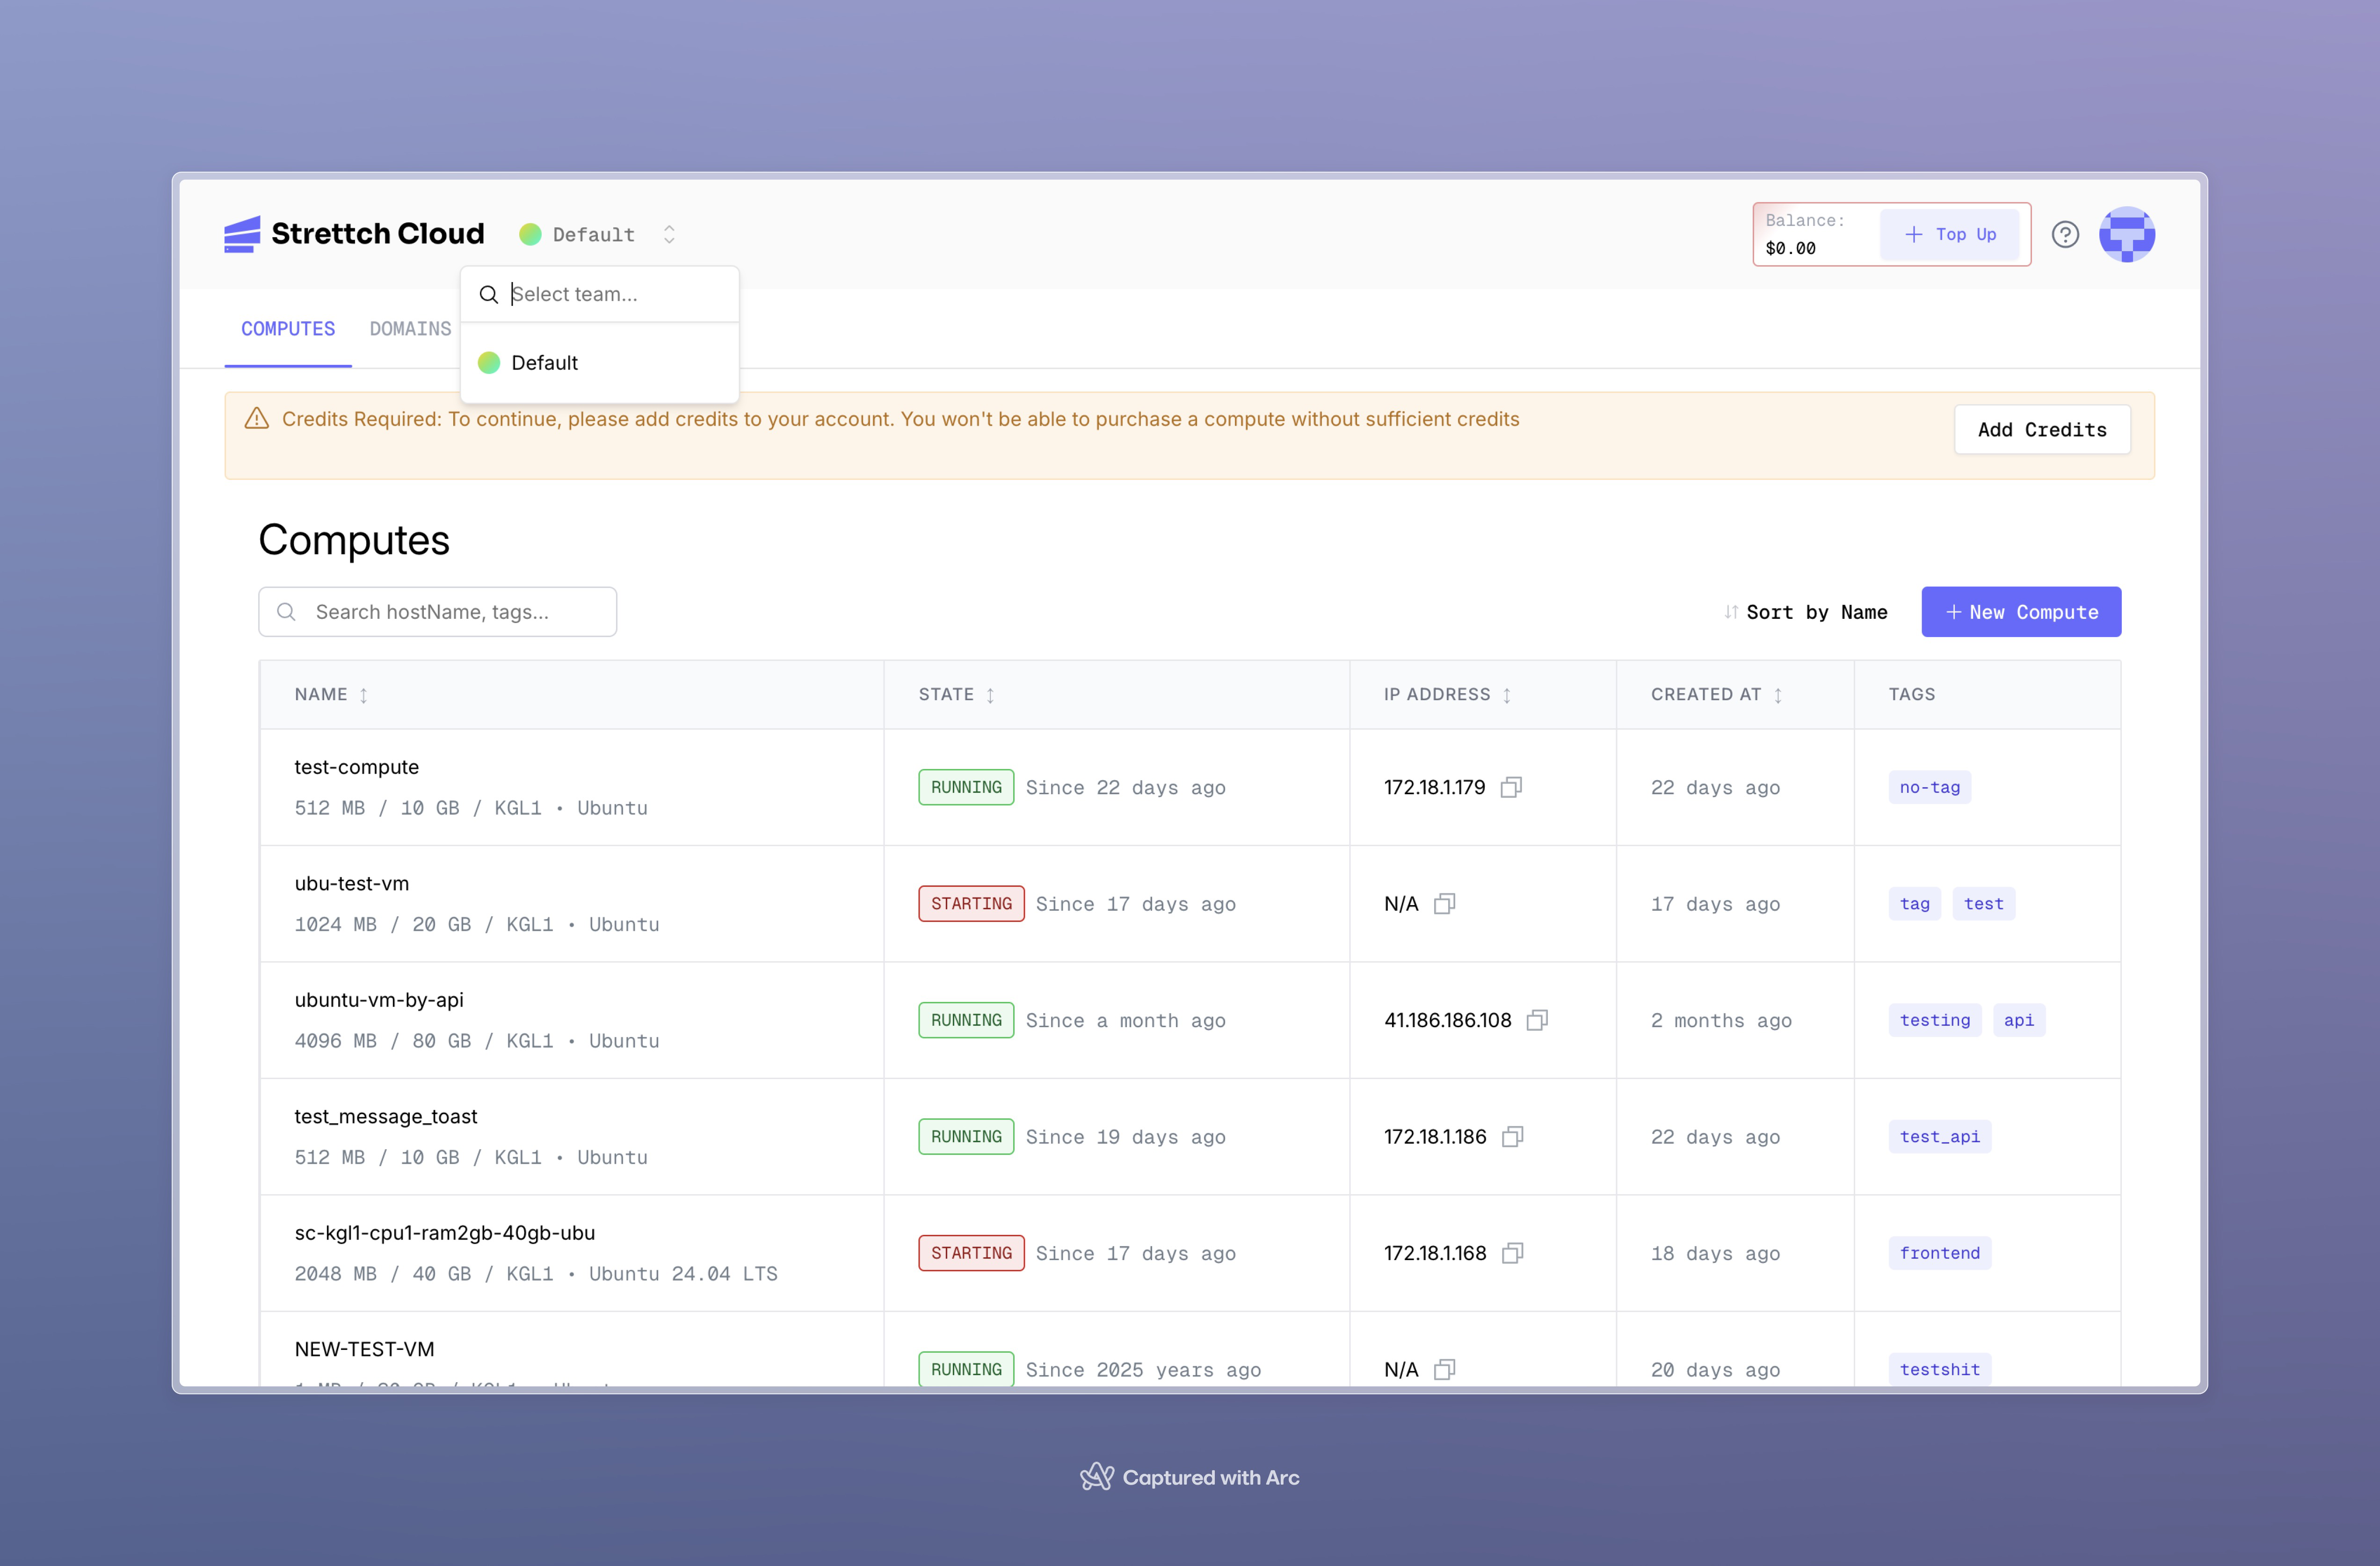The width and height of the screenshot is (2380, 1566).
Task: Select the Computes tab
Action: tap(288, 329)
